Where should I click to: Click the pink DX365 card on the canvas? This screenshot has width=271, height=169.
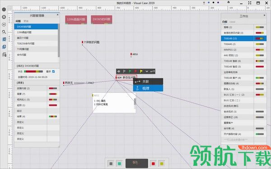(x=102, y=19)
